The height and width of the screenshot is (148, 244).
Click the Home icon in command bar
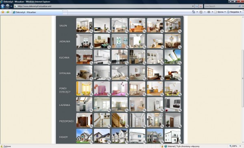pos(194,12)
